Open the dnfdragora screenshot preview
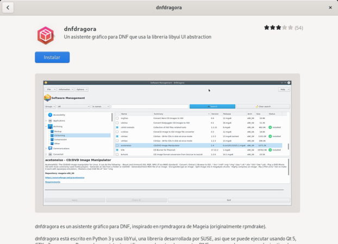The height and width of the screenshot is (244, 338). pos(167,143)
